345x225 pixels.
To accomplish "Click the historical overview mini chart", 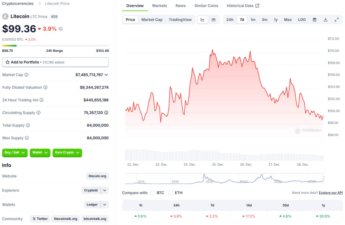I will tap(224, 179).
